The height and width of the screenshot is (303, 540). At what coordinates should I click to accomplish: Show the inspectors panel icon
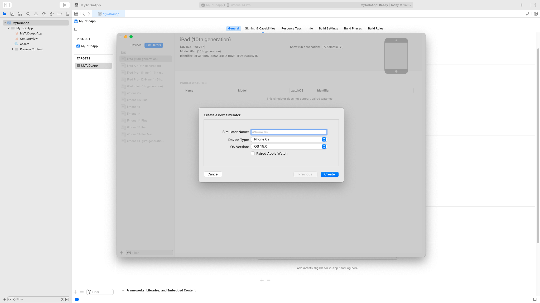pyautogui.click(x=533, y=5)
